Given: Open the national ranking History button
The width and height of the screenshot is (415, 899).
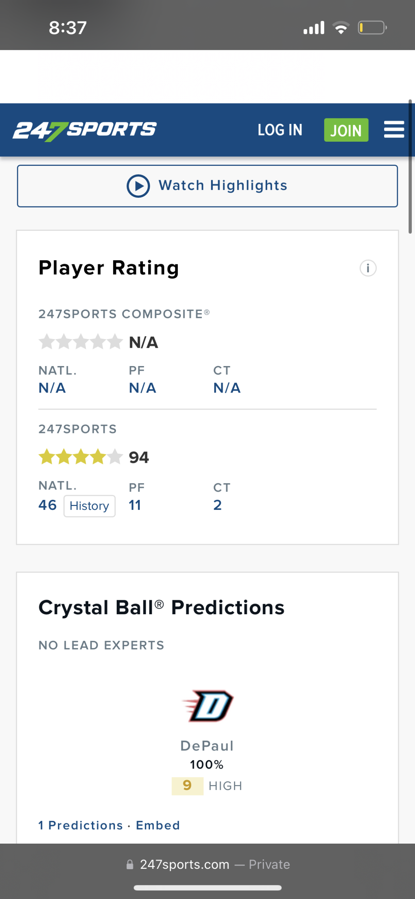Looking at the screenshot, I should (x=89, y=506).
